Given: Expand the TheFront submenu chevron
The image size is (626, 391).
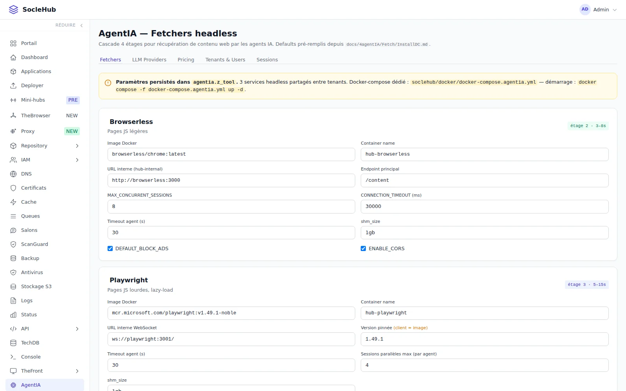Looking at the screenshot, I should [77, 371].
